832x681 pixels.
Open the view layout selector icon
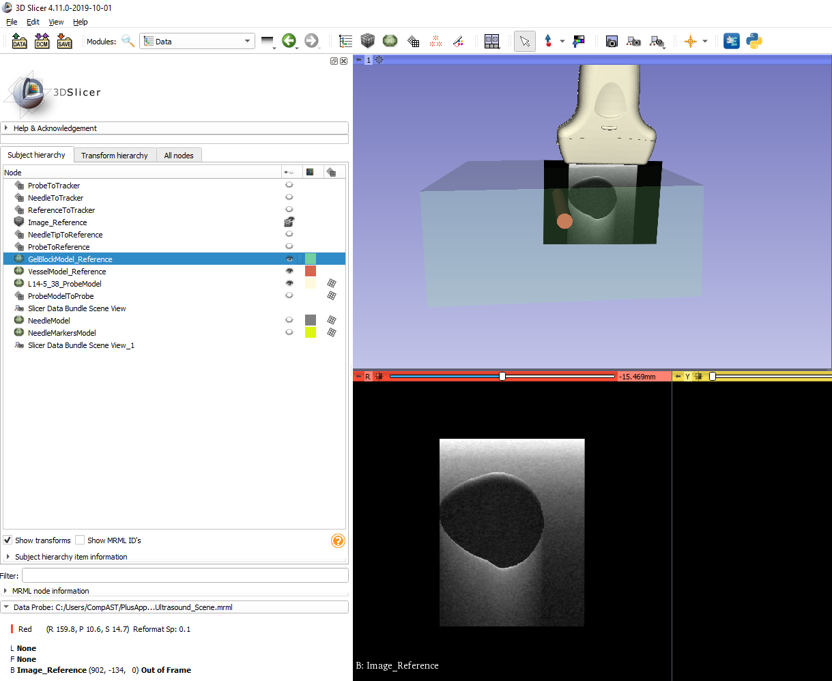point(491,41)
